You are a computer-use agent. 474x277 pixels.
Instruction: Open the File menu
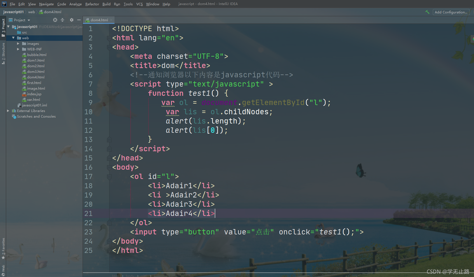[x=12, y=4]
